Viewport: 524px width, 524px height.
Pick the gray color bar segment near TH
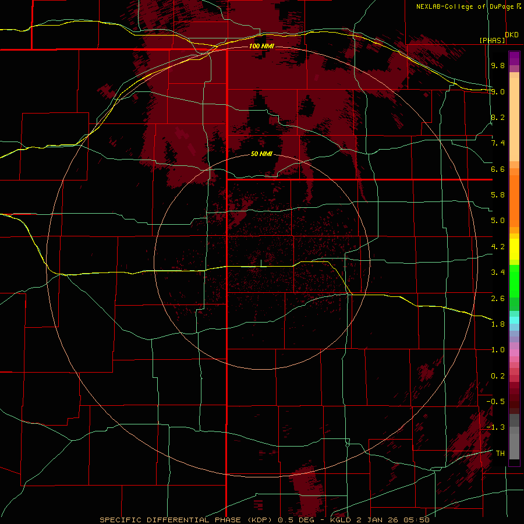pos(514,447)
